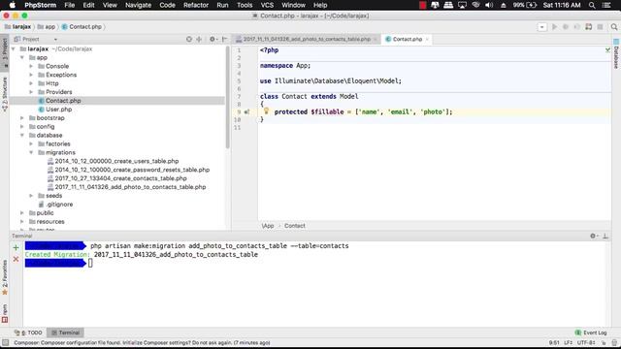Click the UTF-8 encoding in status bar

pos(586,342)
